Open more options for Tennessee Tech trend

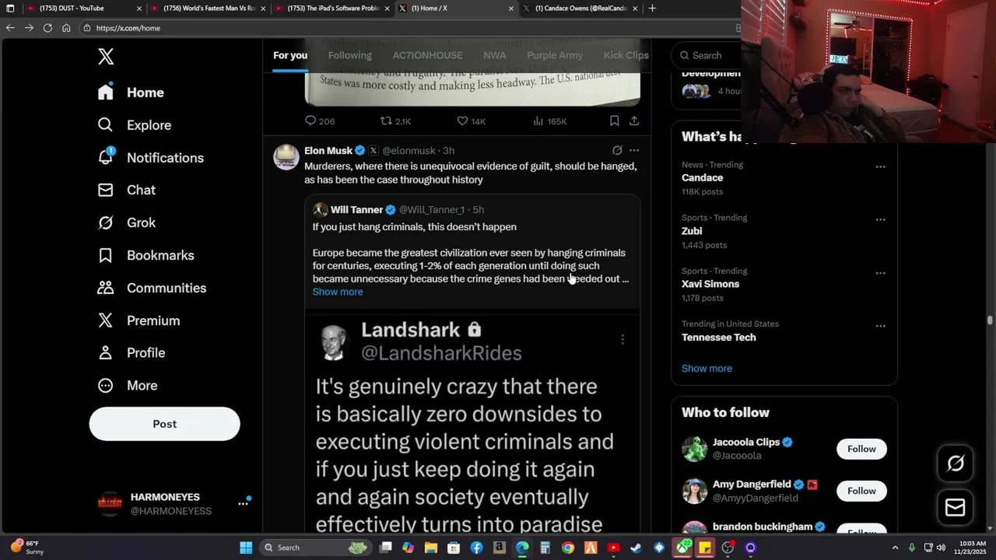880,326
